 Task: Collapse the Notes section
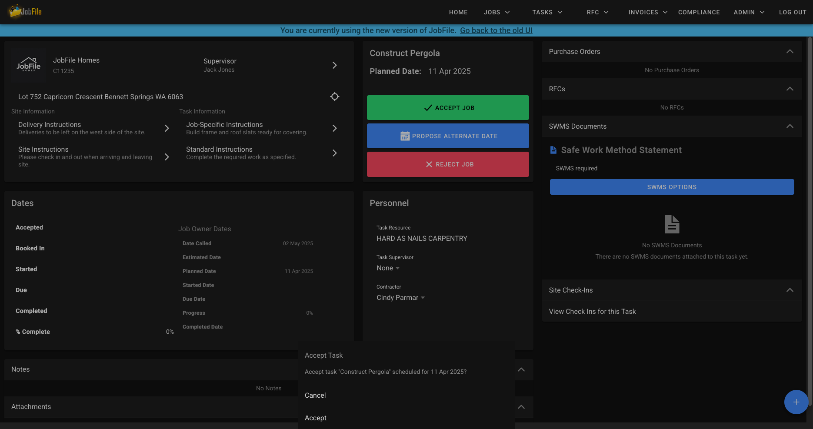click(521, 369)
